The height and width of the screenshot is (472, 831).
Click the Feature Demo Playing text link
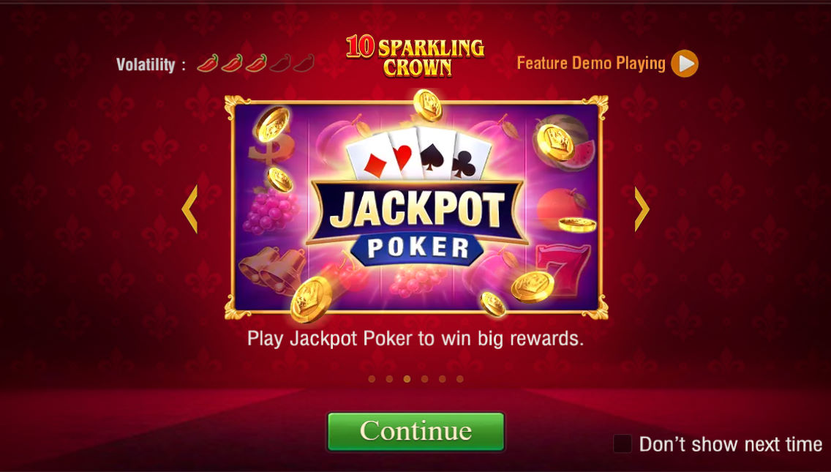click(x=591, y=63)
